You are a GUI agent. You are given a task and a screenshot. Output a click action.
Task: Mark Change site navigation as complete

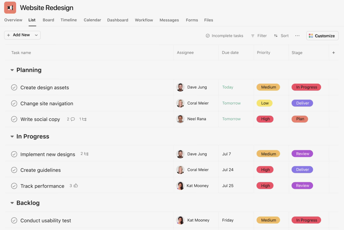(14, 103)
